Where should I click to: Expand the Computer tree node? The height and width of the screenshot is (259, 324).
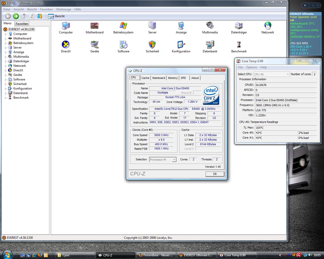click(x=6, y=34)
